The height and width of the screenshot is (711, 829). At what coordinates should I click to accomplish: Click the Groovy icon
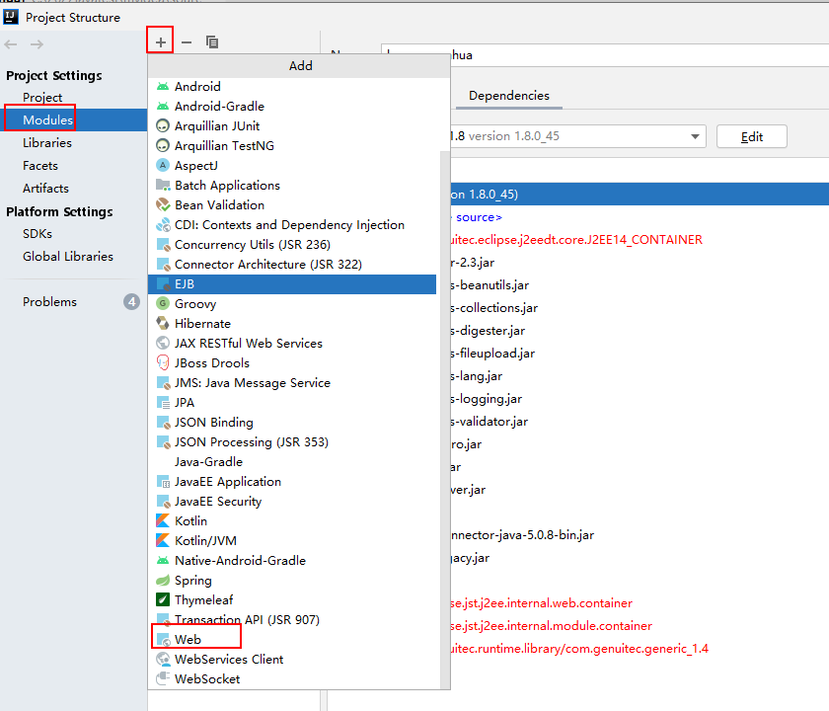[x=163, y=304]
